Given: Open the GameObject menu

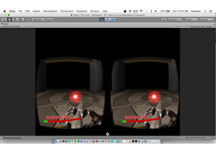Looking at the screenshot, I should 50,11.
